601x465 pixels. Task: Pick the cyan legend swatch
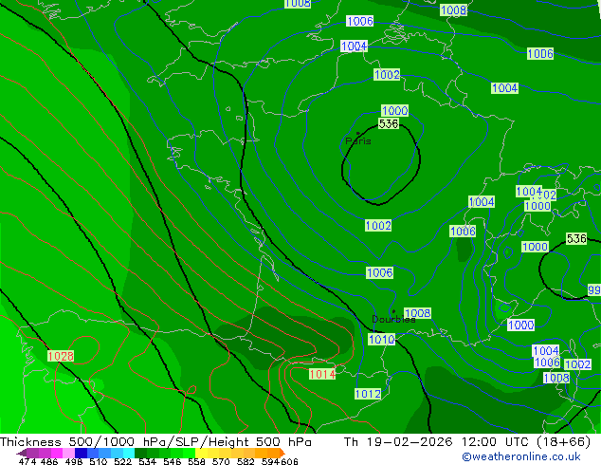click(x=129, y=453)
